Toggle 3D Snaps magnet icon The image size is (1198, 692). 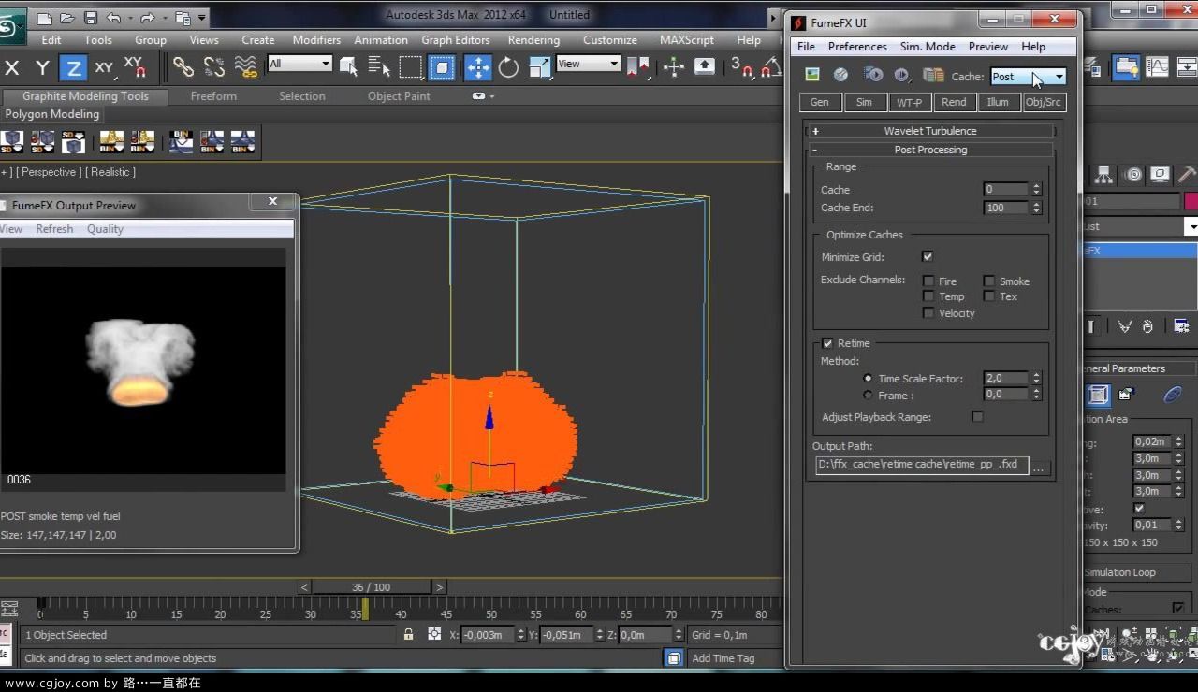tap(741, 66)
